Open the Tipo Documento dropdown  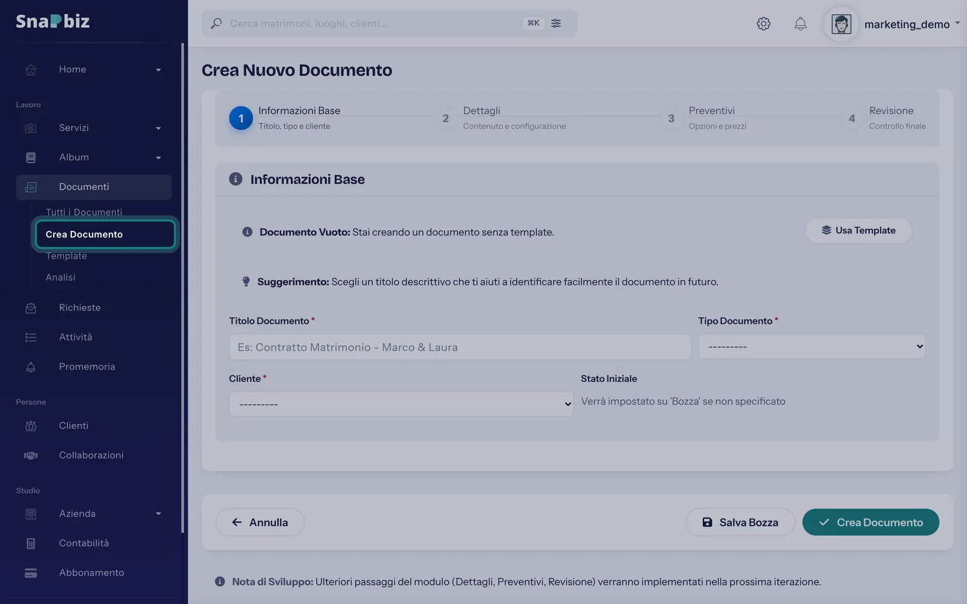(812, 347)
